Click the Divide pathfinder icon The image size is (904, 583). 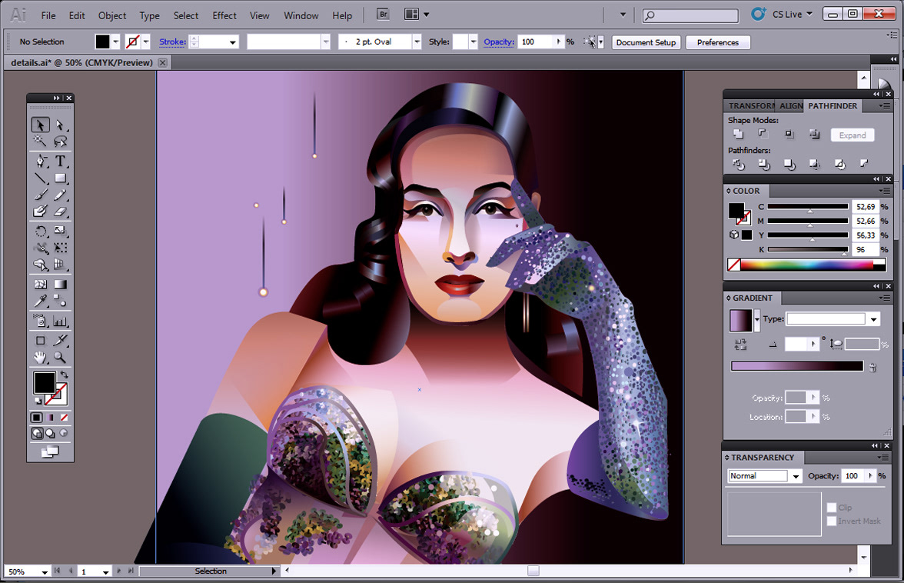[738, 165]
